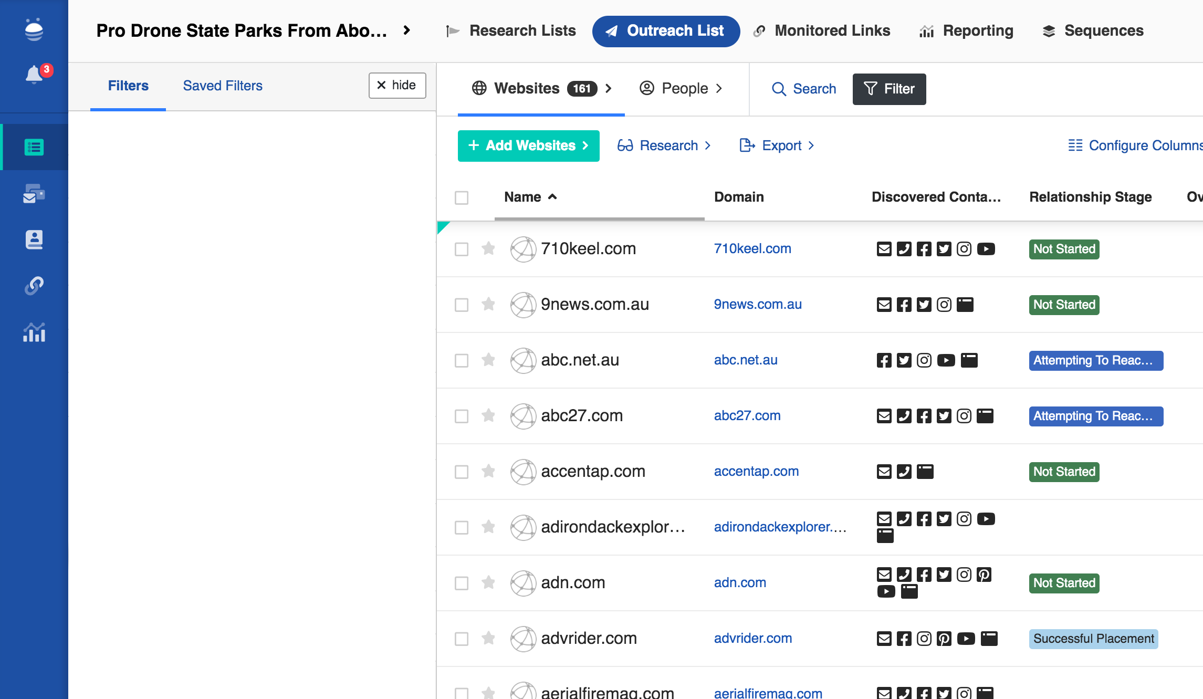Click YouTube contact icon for 710keel.com
The width and height of the screenshot is (1203, 699).
click(986, 249)
